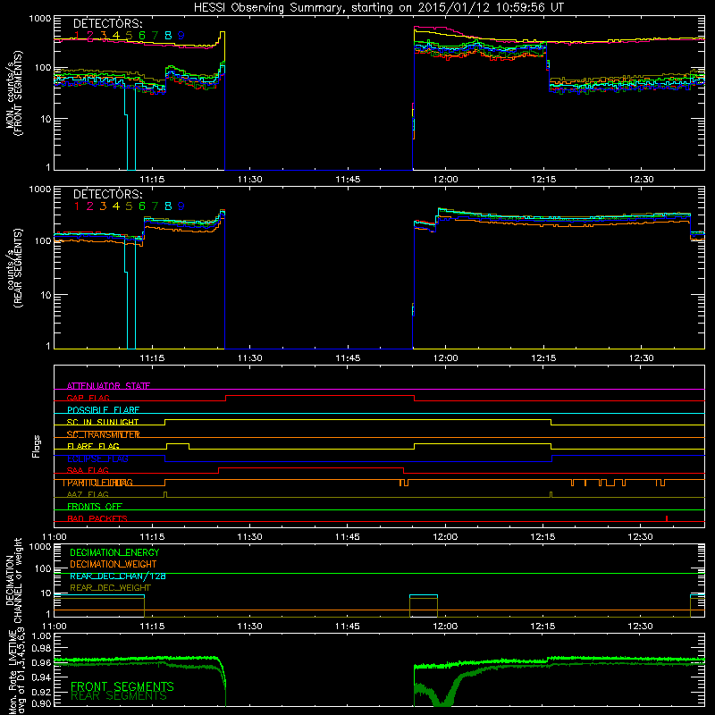This screenshot has height=715, width=715.
Task: Click the HESSI Observing Summary title text
Action: (378, 8)
